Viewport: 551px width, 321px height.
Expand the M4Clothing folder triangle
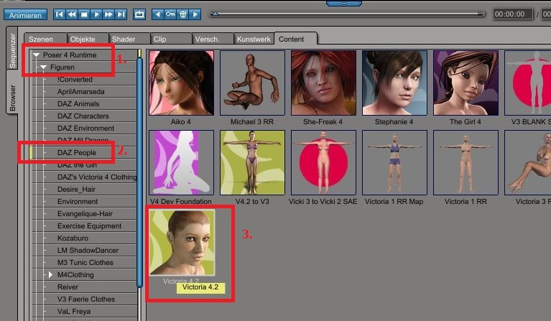click(50, 274)
